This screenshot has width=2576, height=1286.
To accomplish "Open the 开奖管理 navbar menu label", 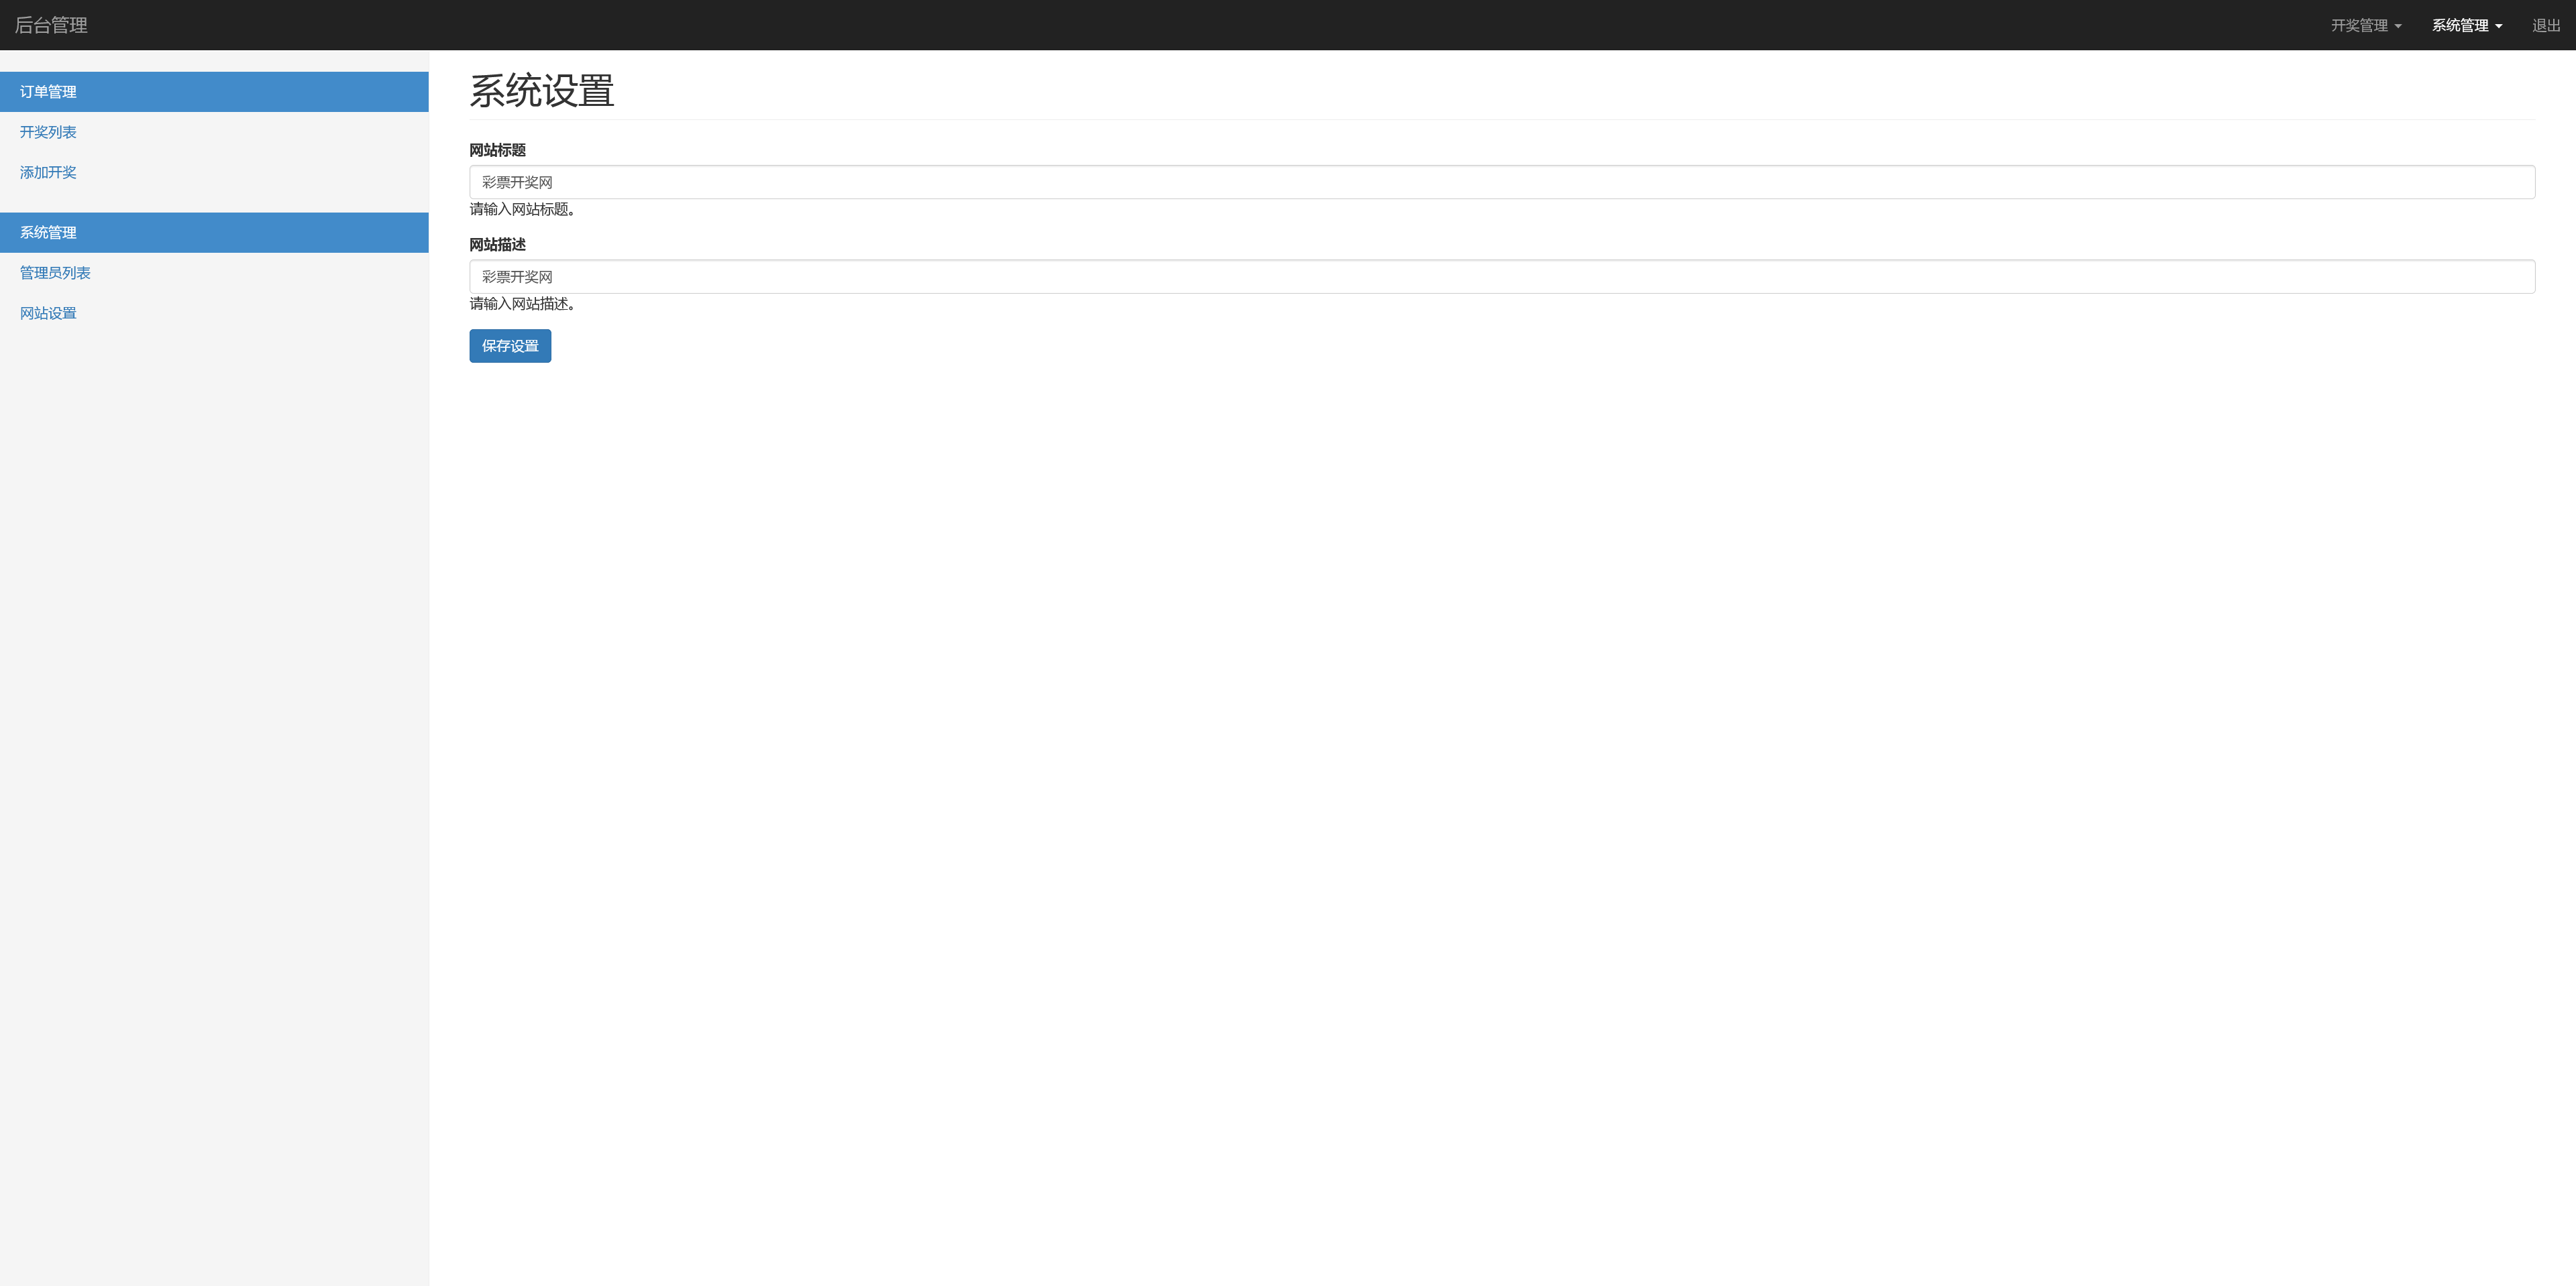I will coord(2359,26).
